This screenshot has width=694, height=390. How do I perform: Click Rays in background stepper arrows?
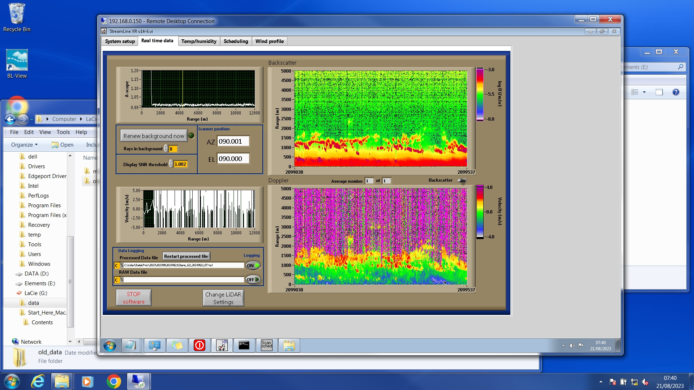tap(166, 149)
